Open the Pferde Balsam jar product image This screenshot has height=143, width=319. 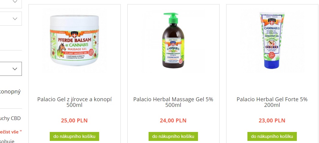click(x=75, y=41)
